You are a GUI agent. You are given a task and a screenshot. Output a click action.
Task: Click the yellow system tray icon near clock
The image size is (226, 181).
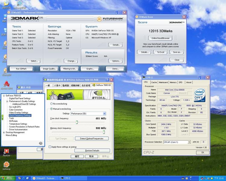(212, 179)
